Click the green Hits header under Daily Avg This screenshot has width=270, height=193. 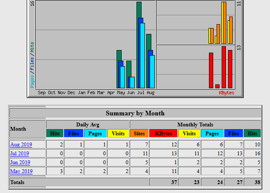[55, 133]
